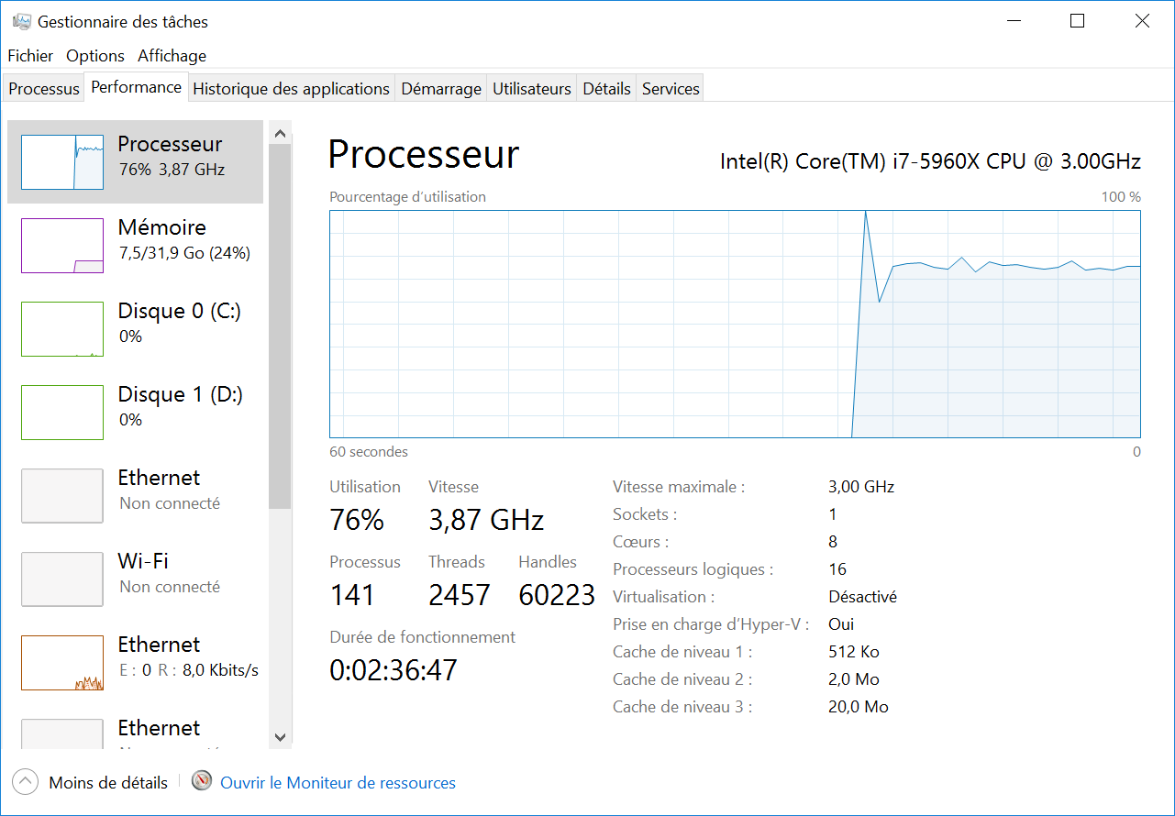Click the large 3,87 GHz value under Vitesse
The image size is (1175, 816).
tap(486, 521)
